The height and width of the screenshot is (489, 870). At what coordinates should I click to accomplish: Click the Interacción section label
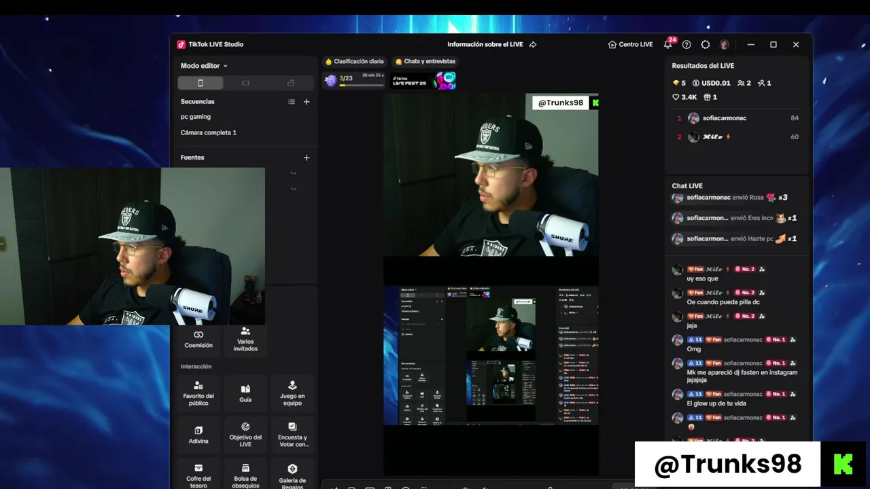pyautogui.click(x=196, y=367)
